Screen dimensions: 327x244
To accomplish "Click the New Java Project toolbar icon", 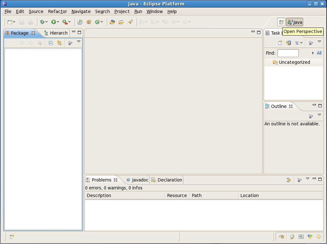I will [x=80, y=22].
